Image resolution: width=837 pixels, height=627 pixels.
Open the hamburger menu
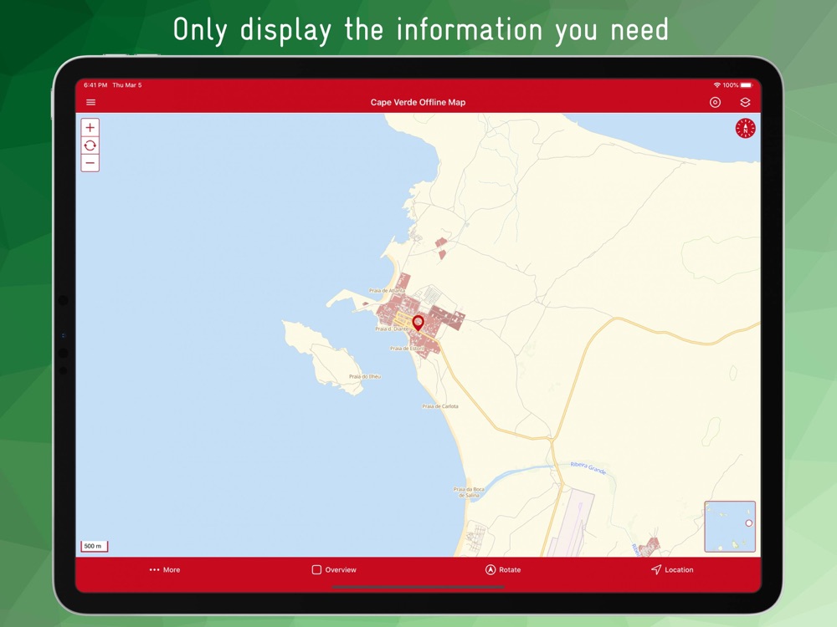90,102
